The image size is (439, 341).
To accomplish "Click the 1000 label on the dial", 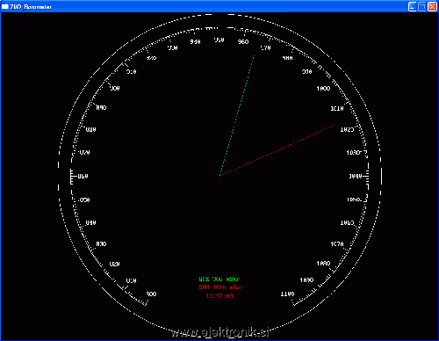I will coord(323,89).
